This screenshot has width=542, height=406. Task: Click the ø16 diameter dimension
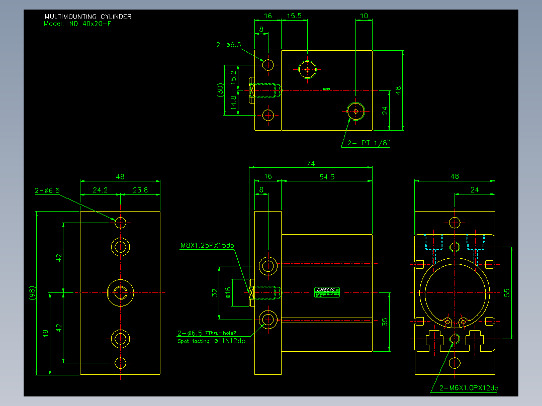coord(228,292)
